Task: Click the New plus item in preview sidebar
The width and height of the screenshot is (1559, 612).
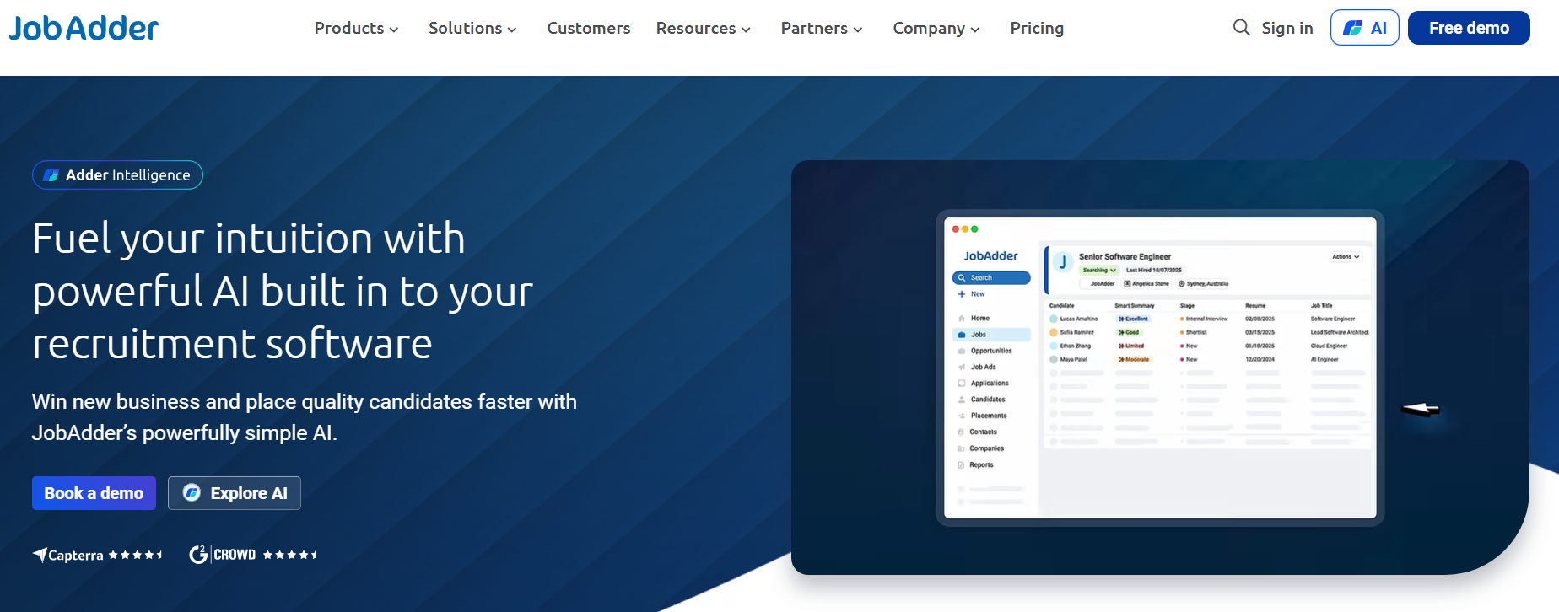Action: (x=971, y=294)
